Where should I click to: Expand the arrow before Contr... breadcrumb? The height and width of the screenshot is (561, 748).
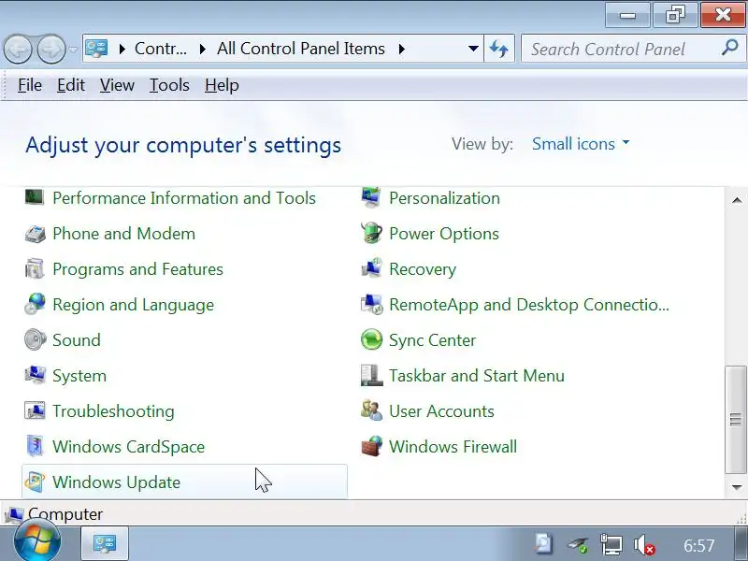point(122,49)
